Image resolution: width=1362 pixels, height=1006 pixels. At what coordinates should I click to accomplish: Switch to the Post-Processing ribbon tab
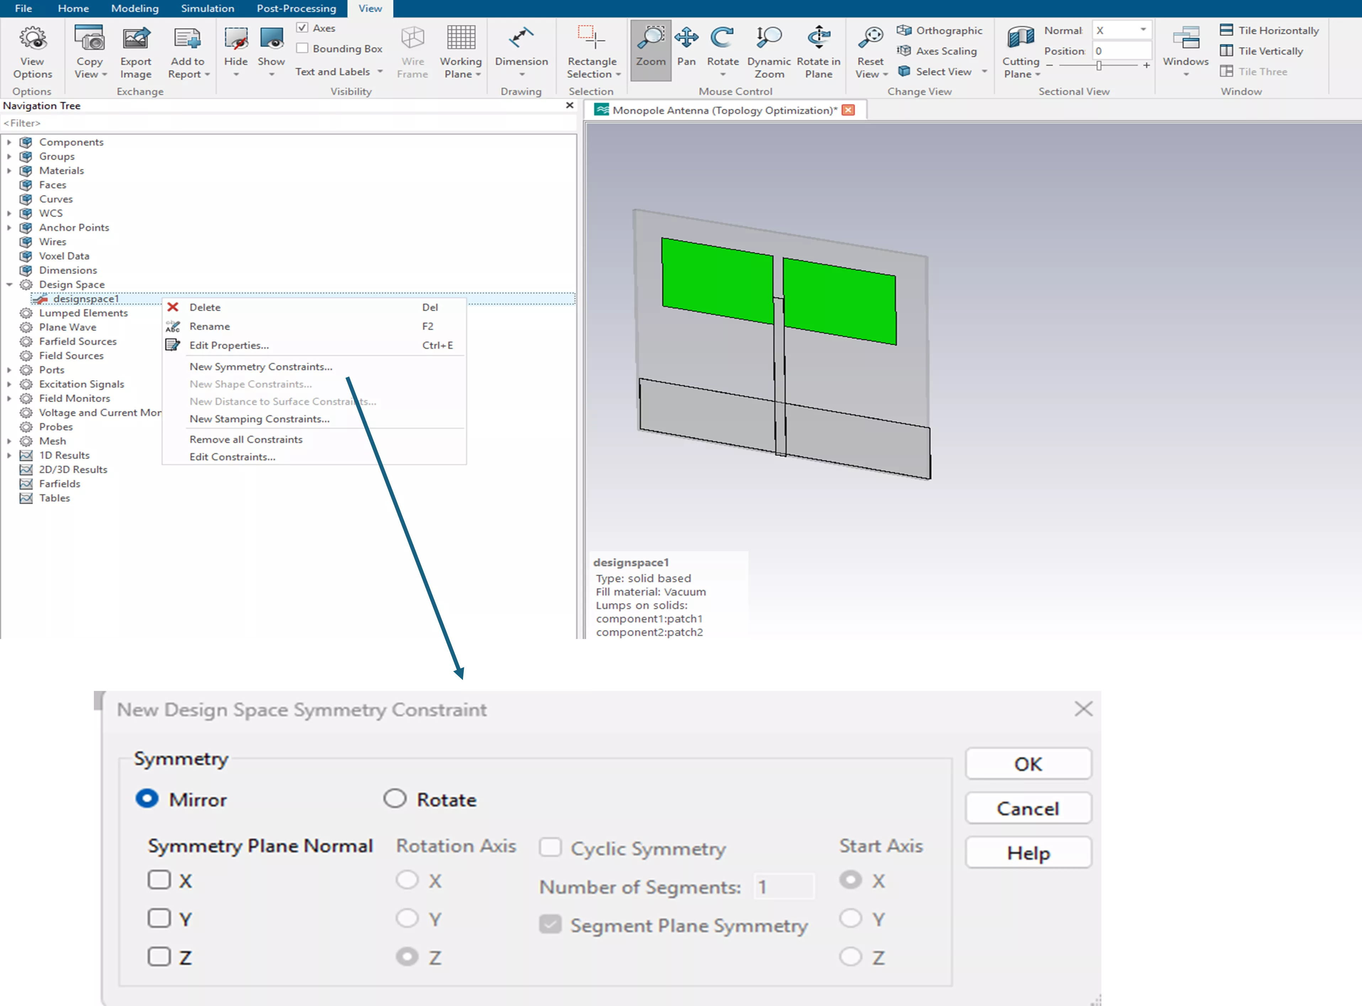(296, 9)
